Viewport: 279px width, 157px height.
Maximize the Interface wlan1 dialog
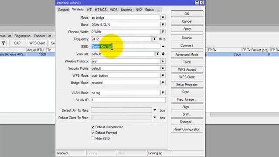point(197,3)
